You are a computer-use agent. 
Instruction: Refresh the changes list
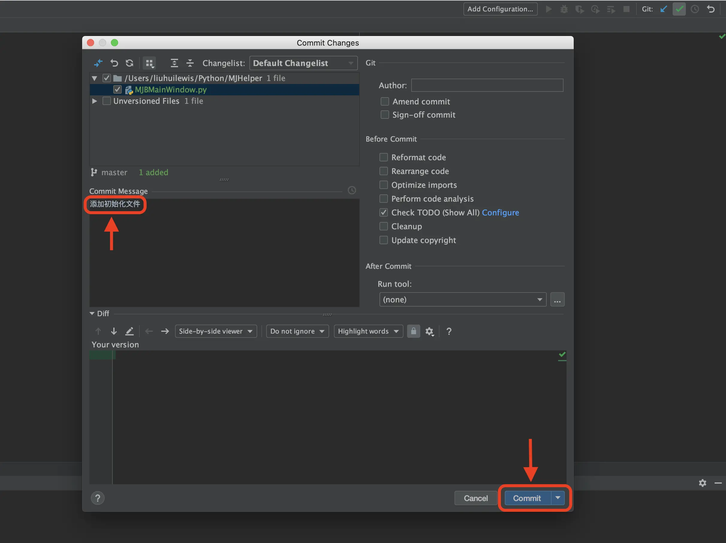(129, 63)
